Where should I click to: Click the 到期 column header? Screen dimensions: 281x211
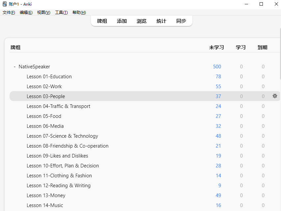coord(262,48)
